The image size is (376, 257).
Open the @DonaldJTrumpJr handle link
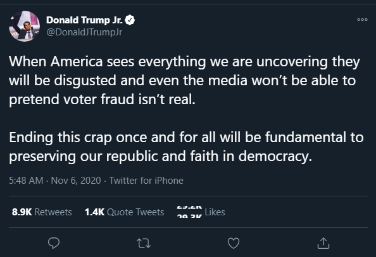(x=84, y=32)
